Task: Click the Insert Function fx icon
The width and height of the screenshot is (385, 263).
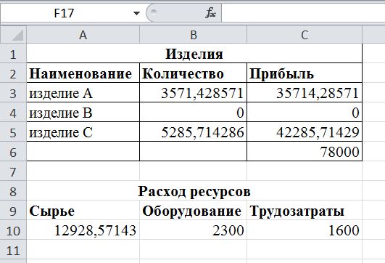Action: point(211,12)
